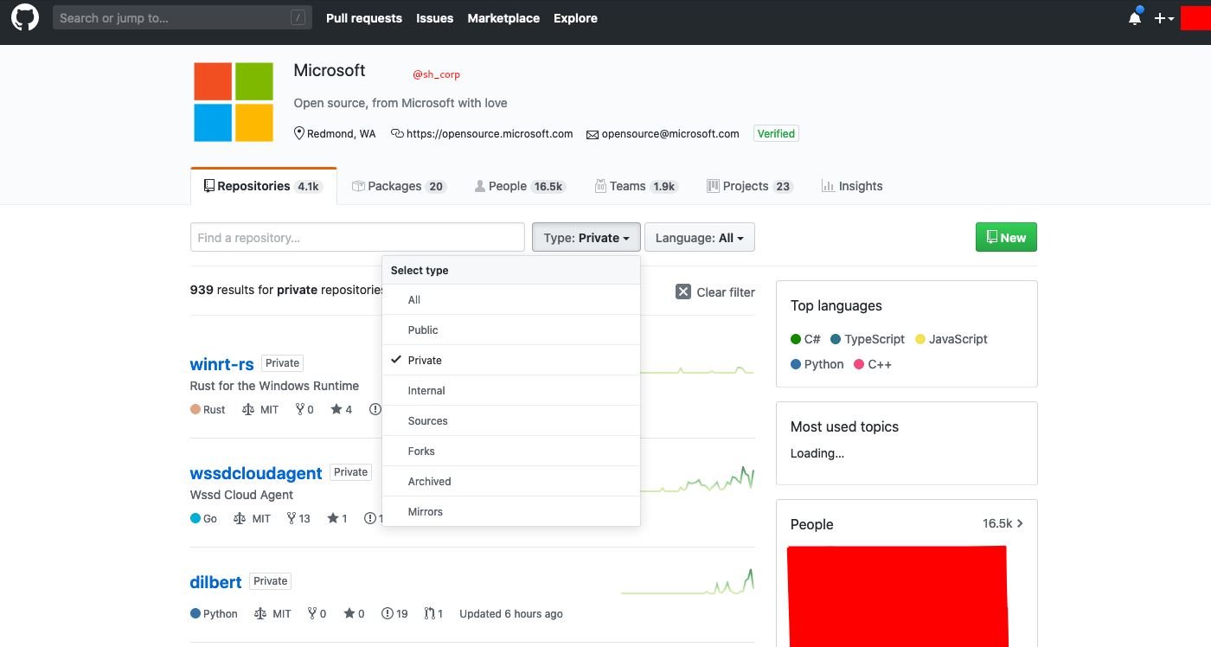Focus the Find a repository field

357,237
